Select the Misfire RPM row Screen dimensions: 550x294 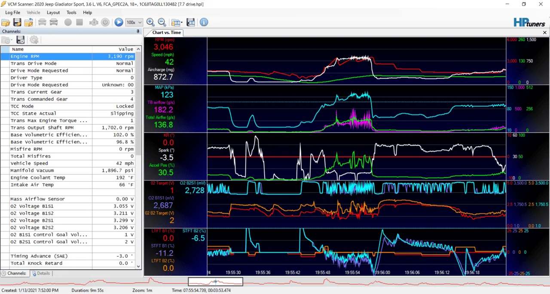(x=68, y=149)
